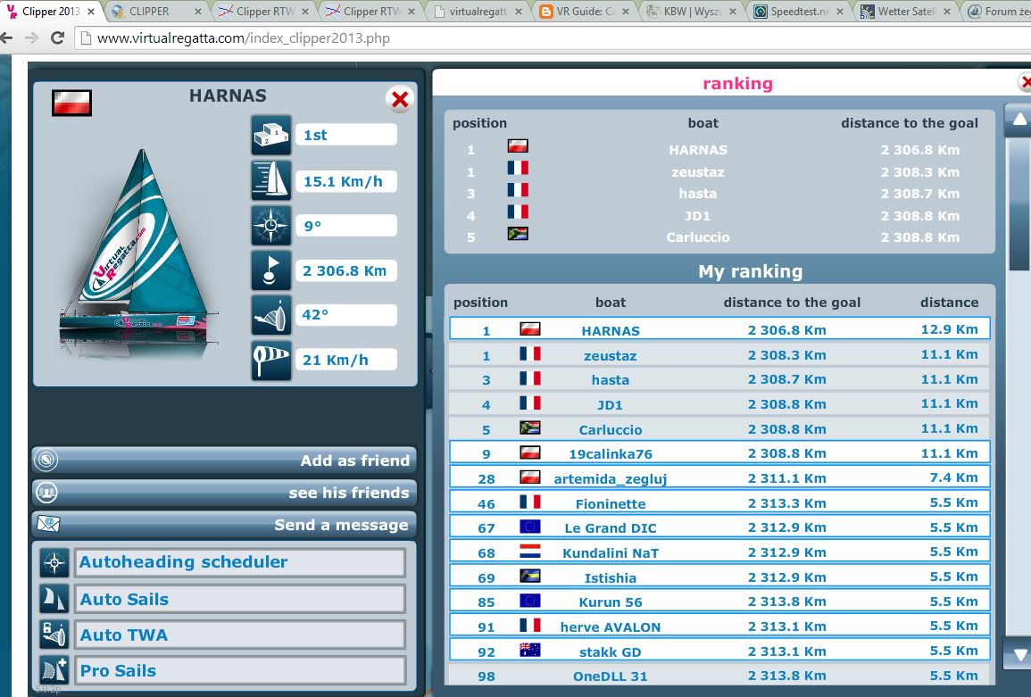
Task: Click the envelope icon on Send a message
Action: pos(48,524)
